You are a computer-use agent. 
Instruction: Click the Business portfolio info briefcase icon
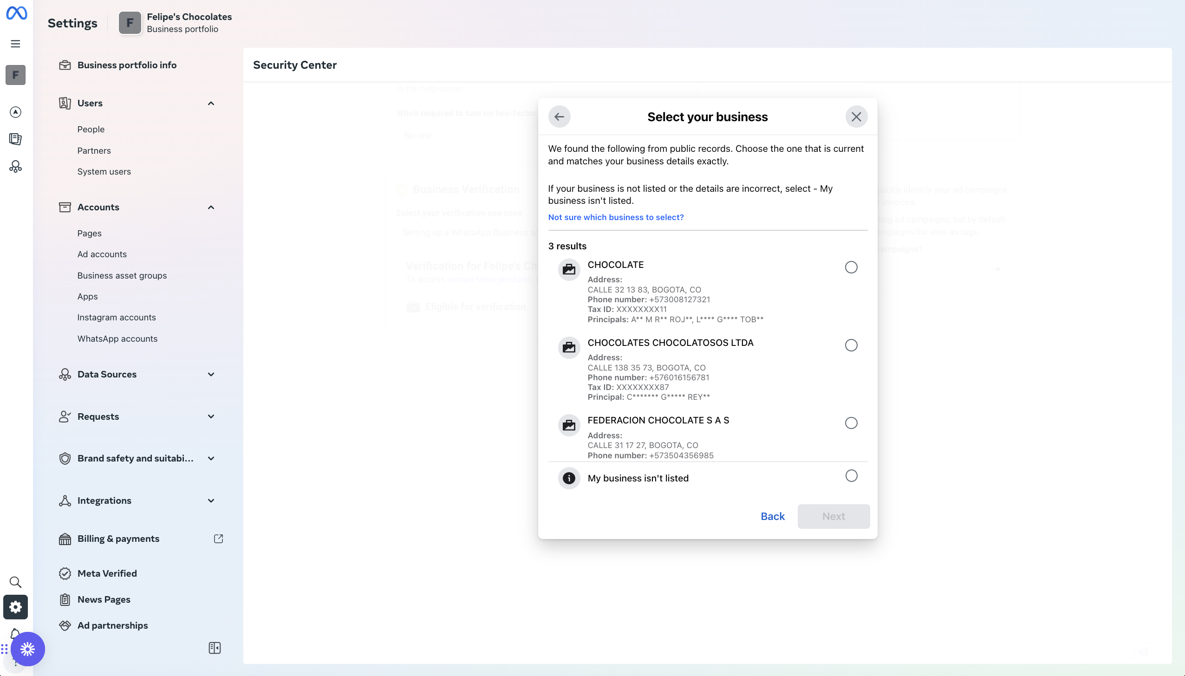65,65
